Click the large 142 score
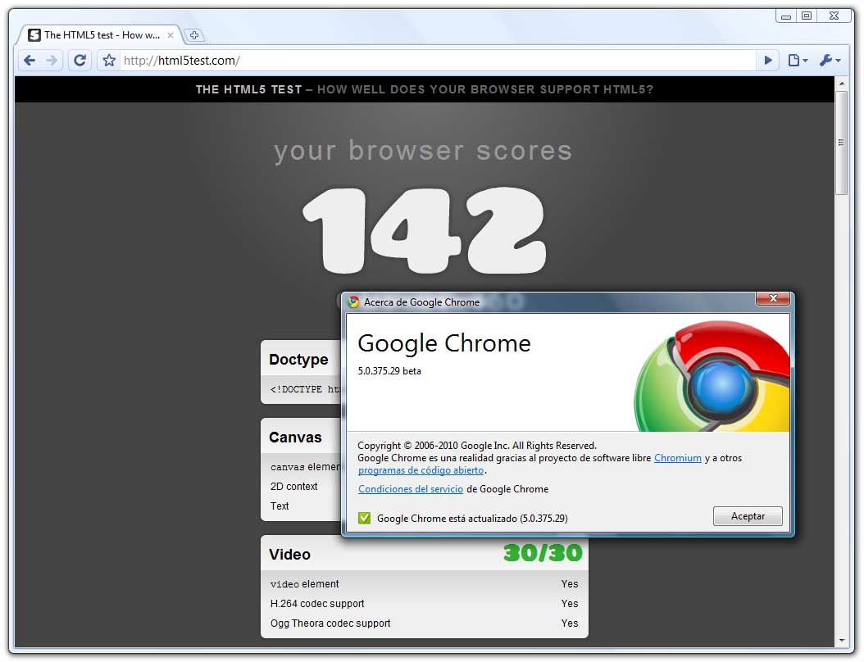 [425, 230]
